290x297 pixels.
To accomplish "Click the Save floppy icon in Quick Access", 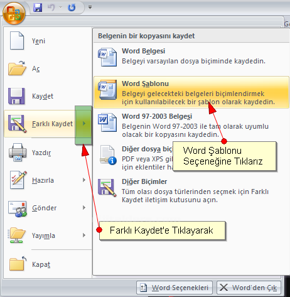I will click(x=38, y=8).
